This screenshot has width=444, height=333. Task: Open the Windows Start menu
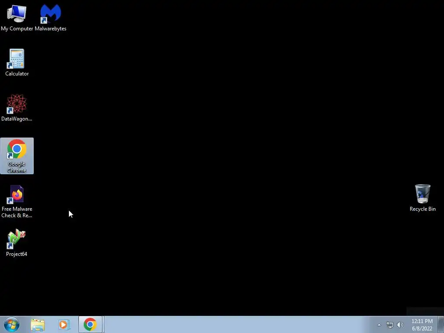pyautogui.click(x=11, y=324)
